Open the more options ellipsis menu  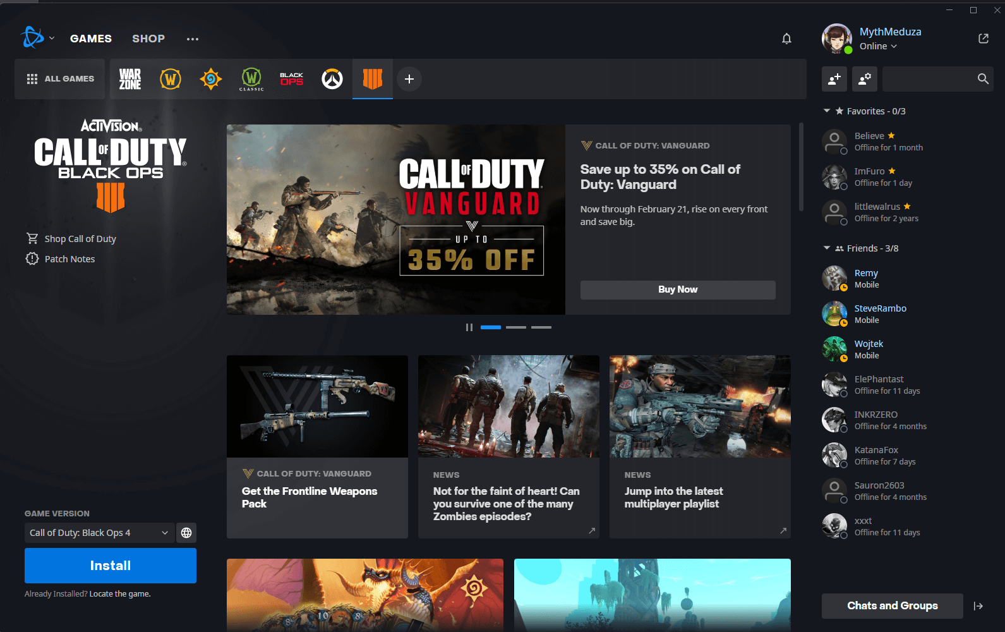coord(193,39)
